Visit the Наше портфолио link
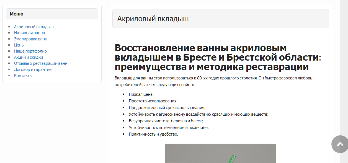Viewport: 348px width, 163px height. (30, 51)
